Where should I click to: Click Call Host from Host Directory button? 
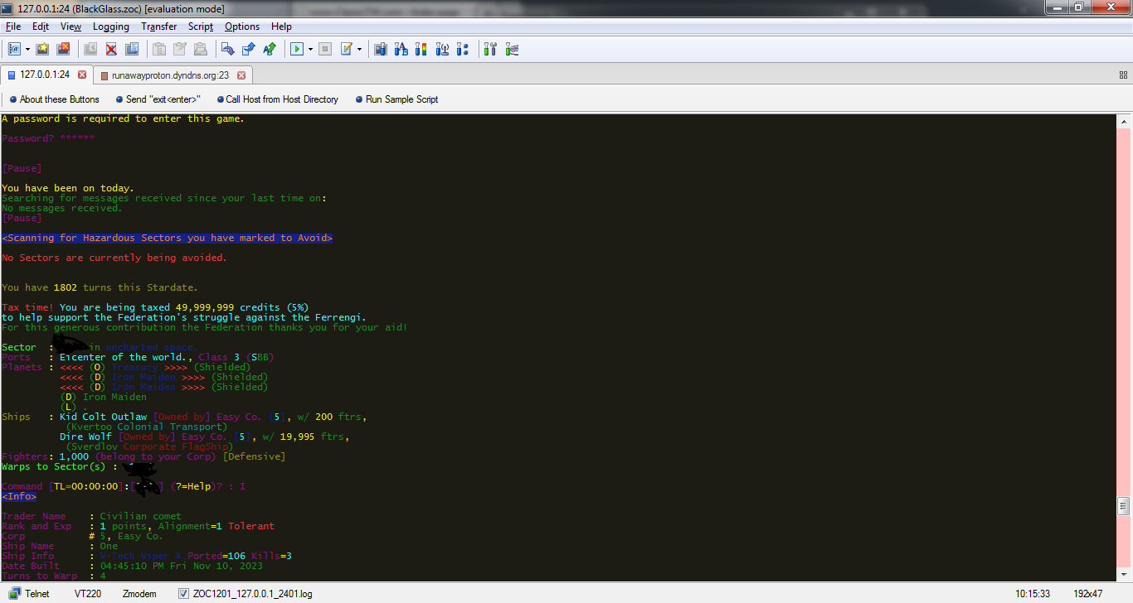282,99
